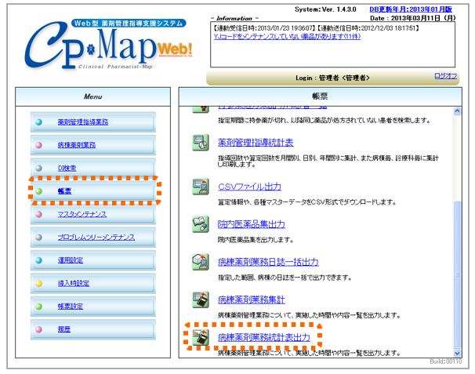Viewport: 475px width, 374px height.
Task: Click the 薬剤管理指導統計表 icon
Action: [x=201, y=143]
